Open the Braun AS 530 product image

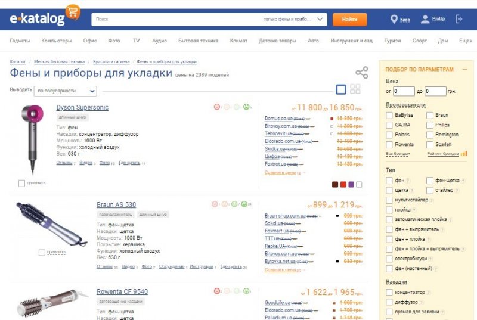(51, 224)
